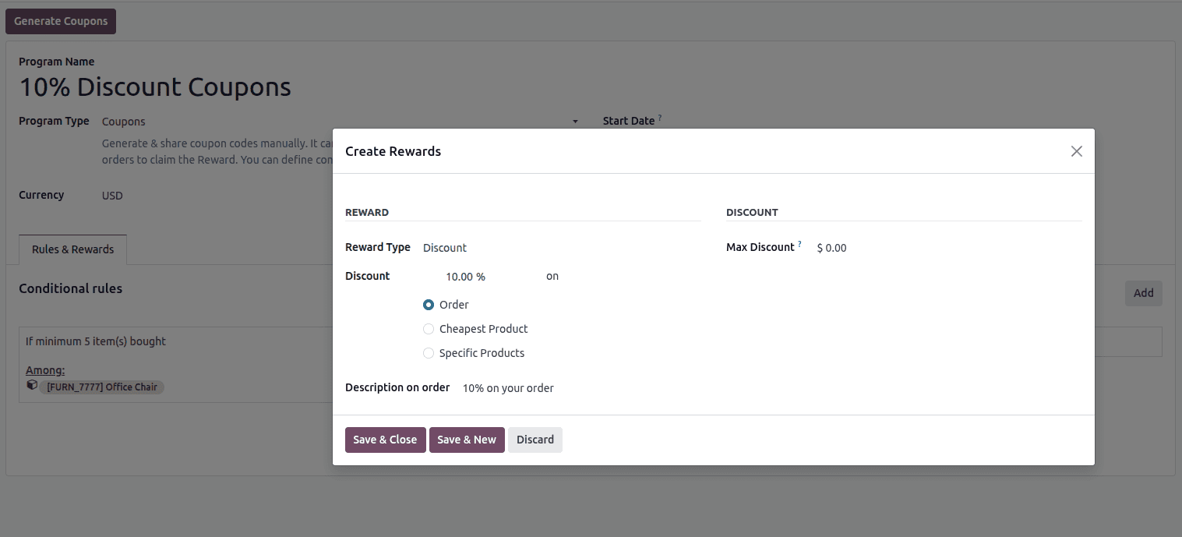Select the Order discount option

pos(429,305)
